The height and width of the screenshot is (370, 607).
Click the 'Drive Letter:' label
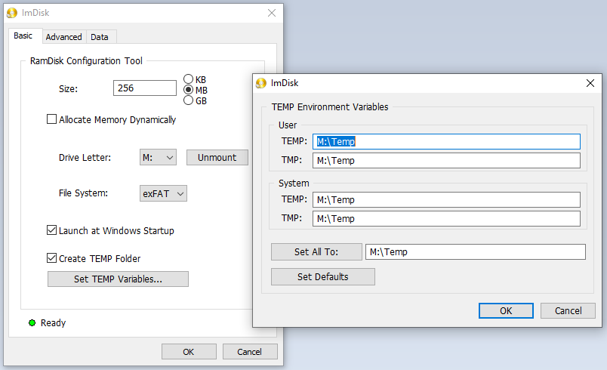pyautogui.click(x=85, y=158)
